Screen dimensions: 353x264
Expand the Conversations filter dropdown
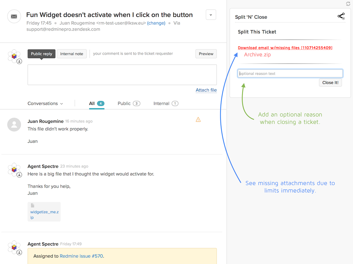(45, 103)
